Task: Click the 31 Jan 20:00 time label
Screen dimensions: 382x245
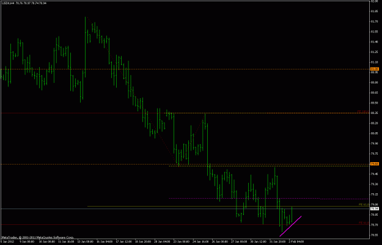Action: tap(277, 241)
